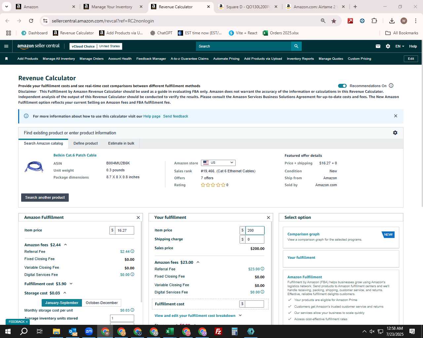Click Search another product button
Screen dimensions: 423x338
(45, 197)
